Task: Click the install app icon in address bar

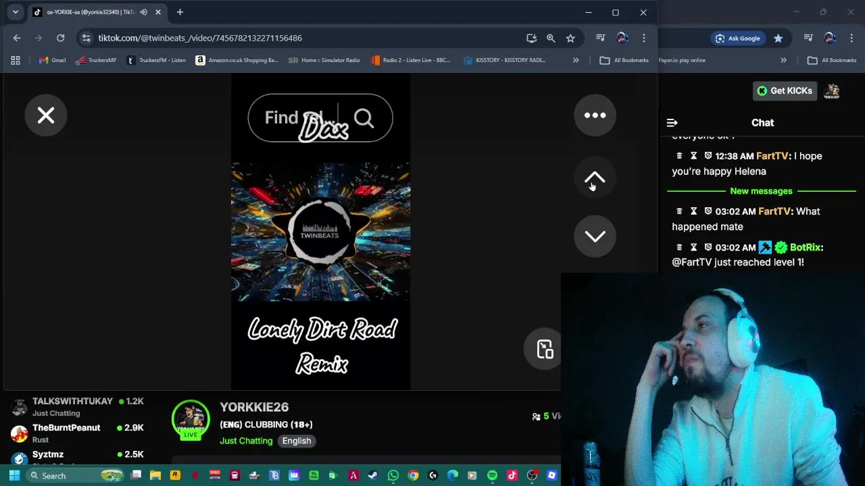Action: click(532, 38)
